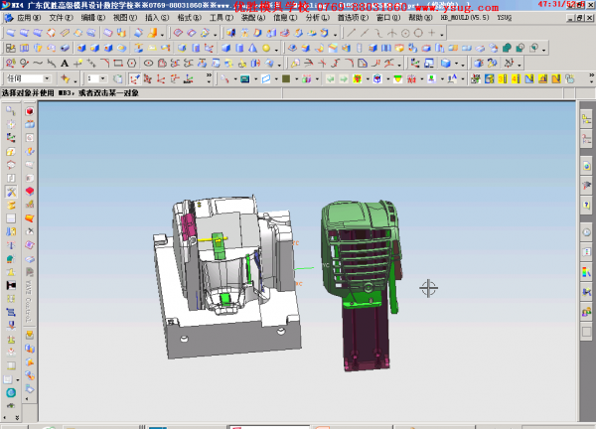Select the polygon curve tool
596x429 pixels.
131,64
